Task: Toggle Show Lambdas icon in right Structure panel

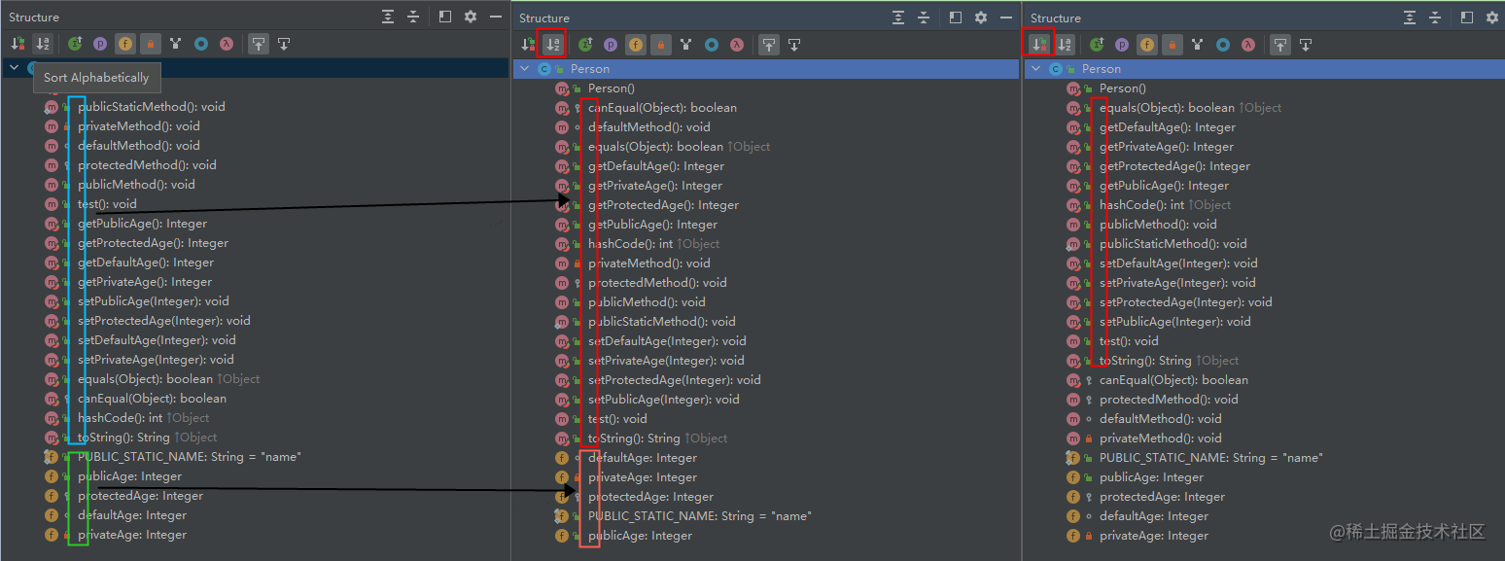Action: click(x=1248, y=44)
